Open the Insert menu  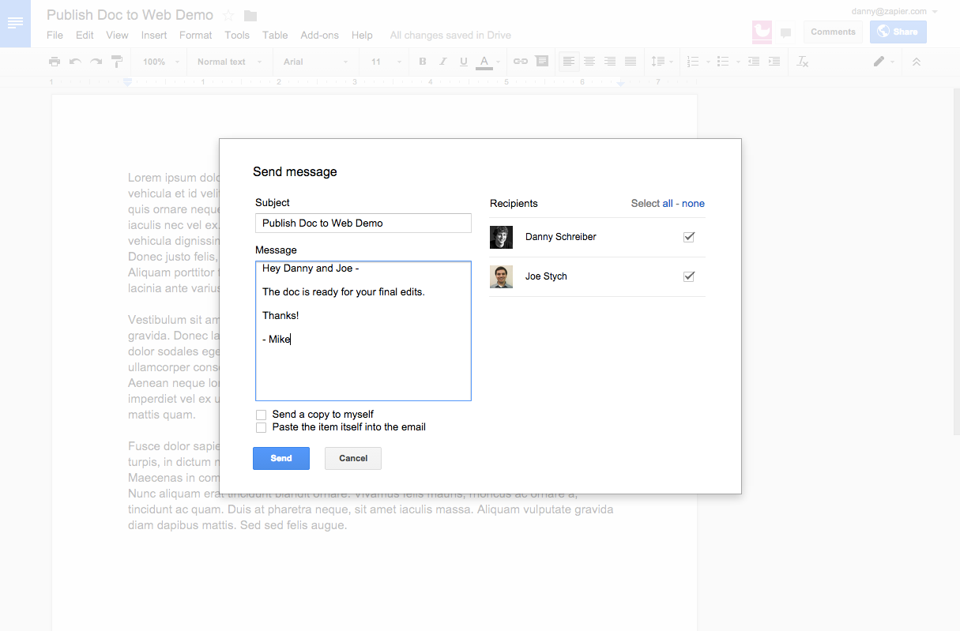[x=154, y=35]
